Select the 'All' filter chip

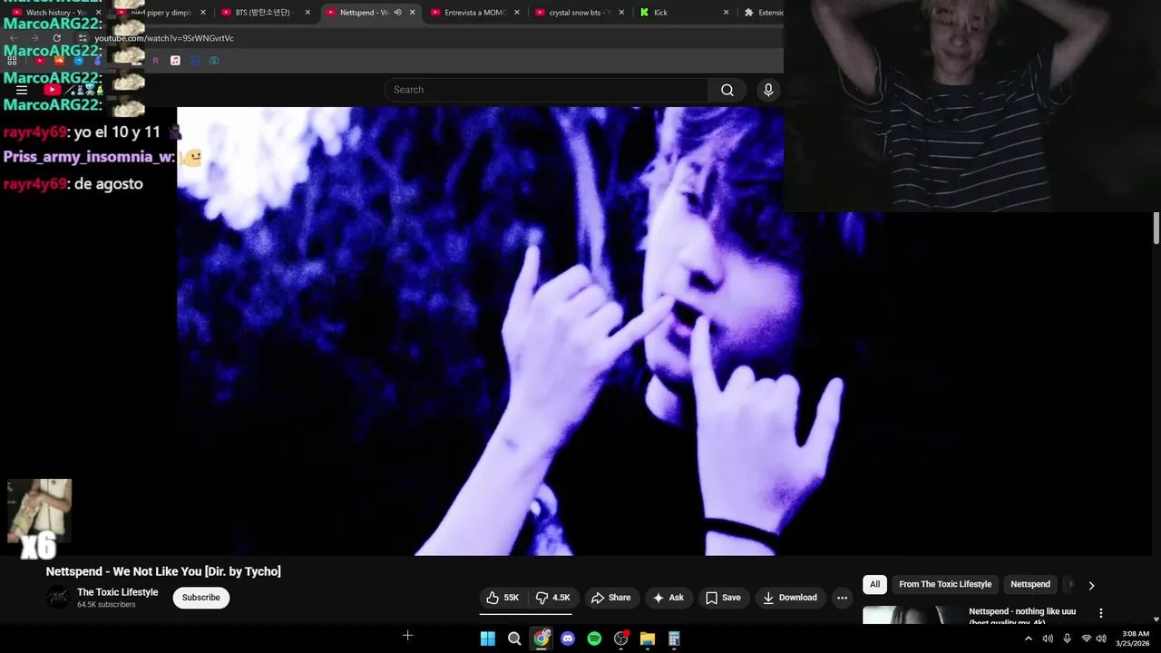[x=874, y=585]
